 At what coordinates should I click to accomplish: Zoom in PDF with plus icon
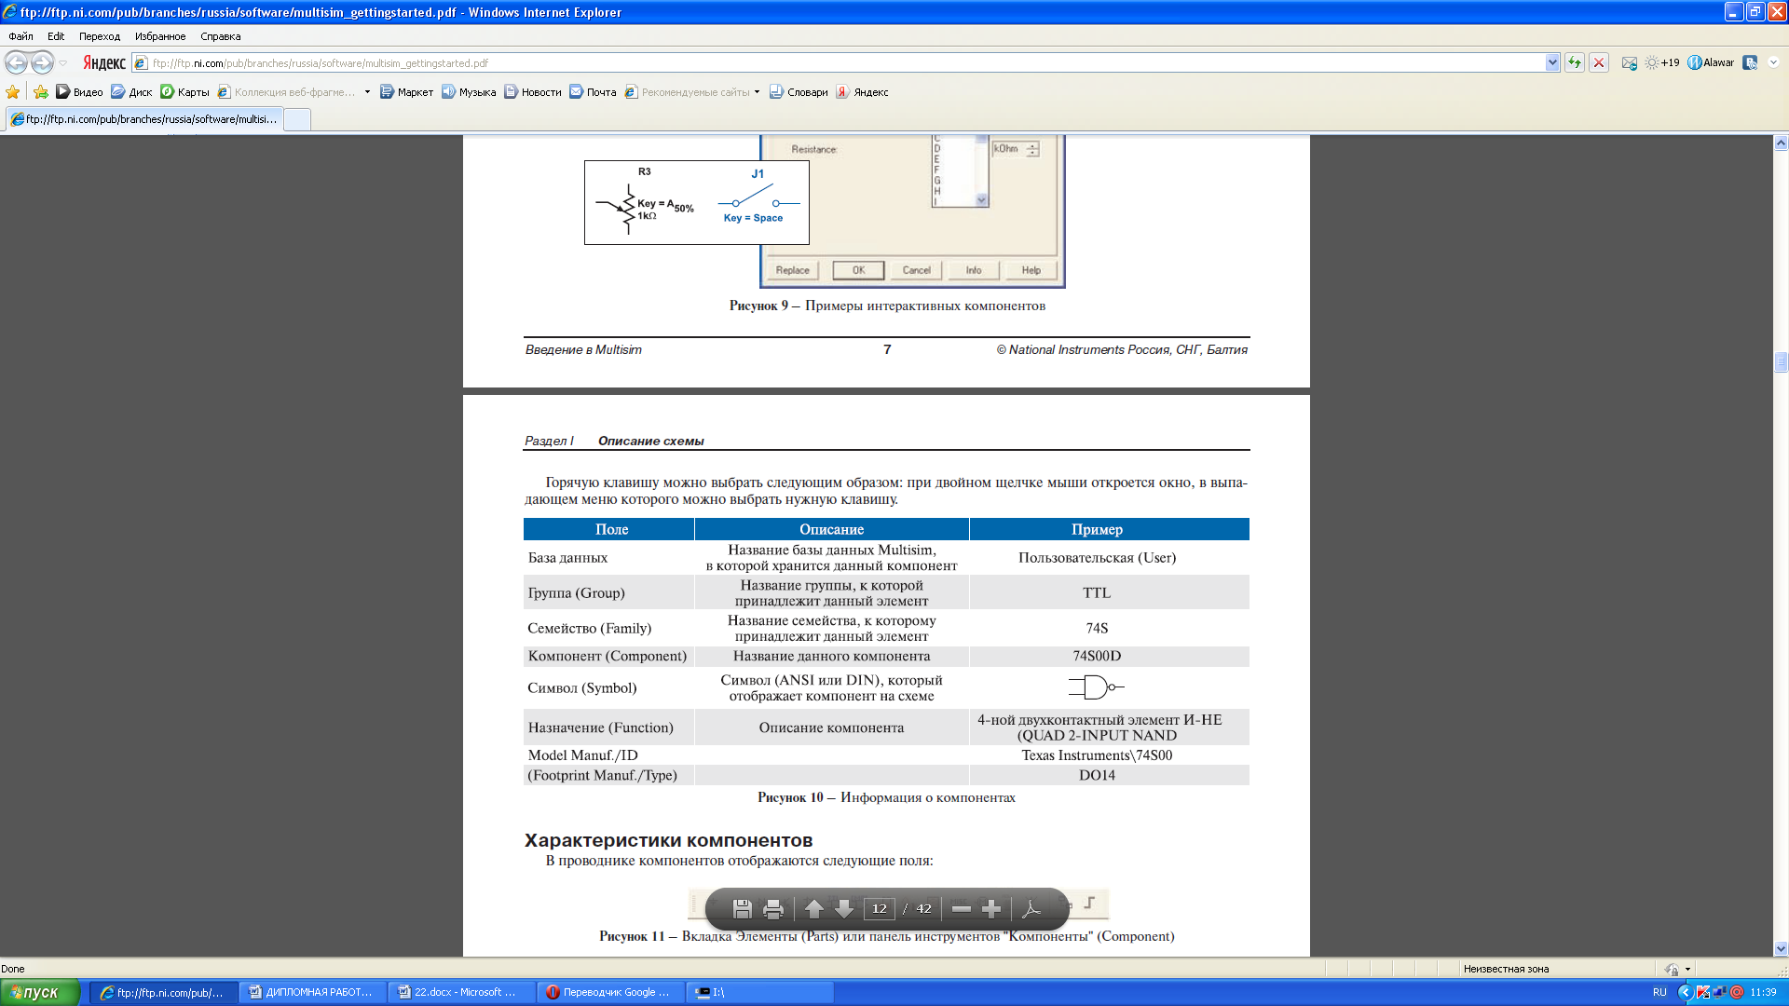(x=991, y=908)
